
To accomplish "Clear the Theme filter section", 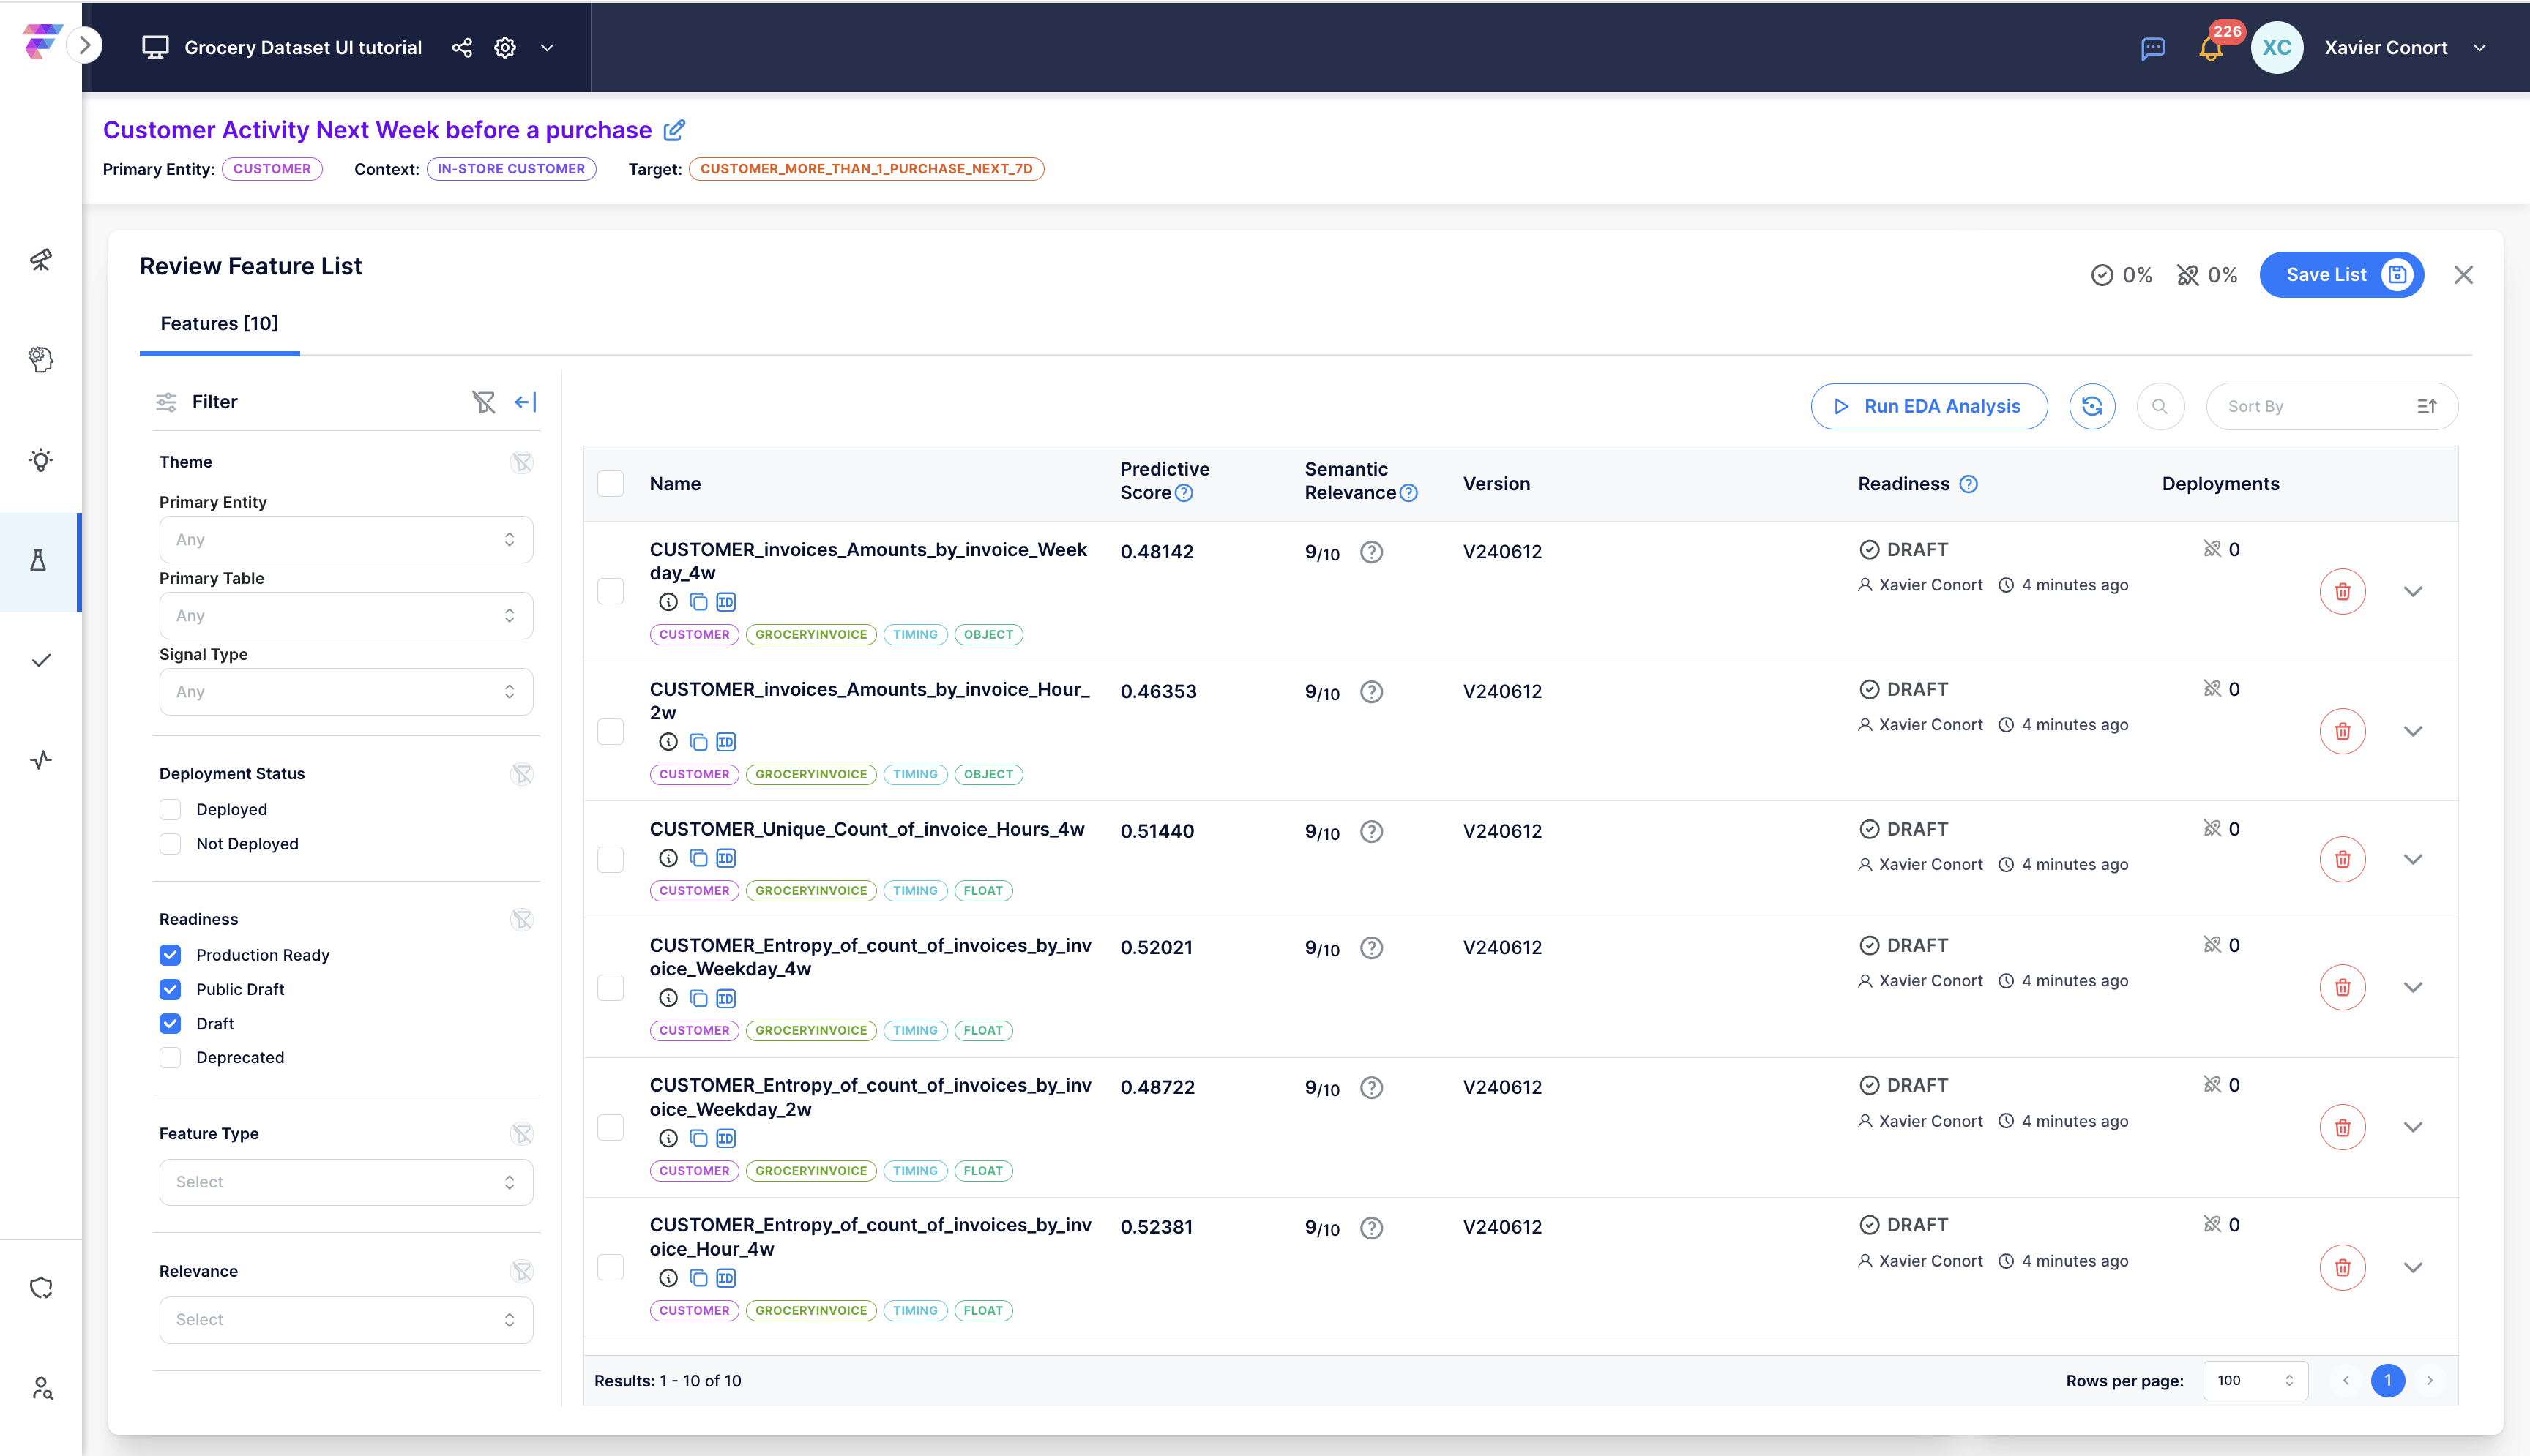I will click(522, 462).
